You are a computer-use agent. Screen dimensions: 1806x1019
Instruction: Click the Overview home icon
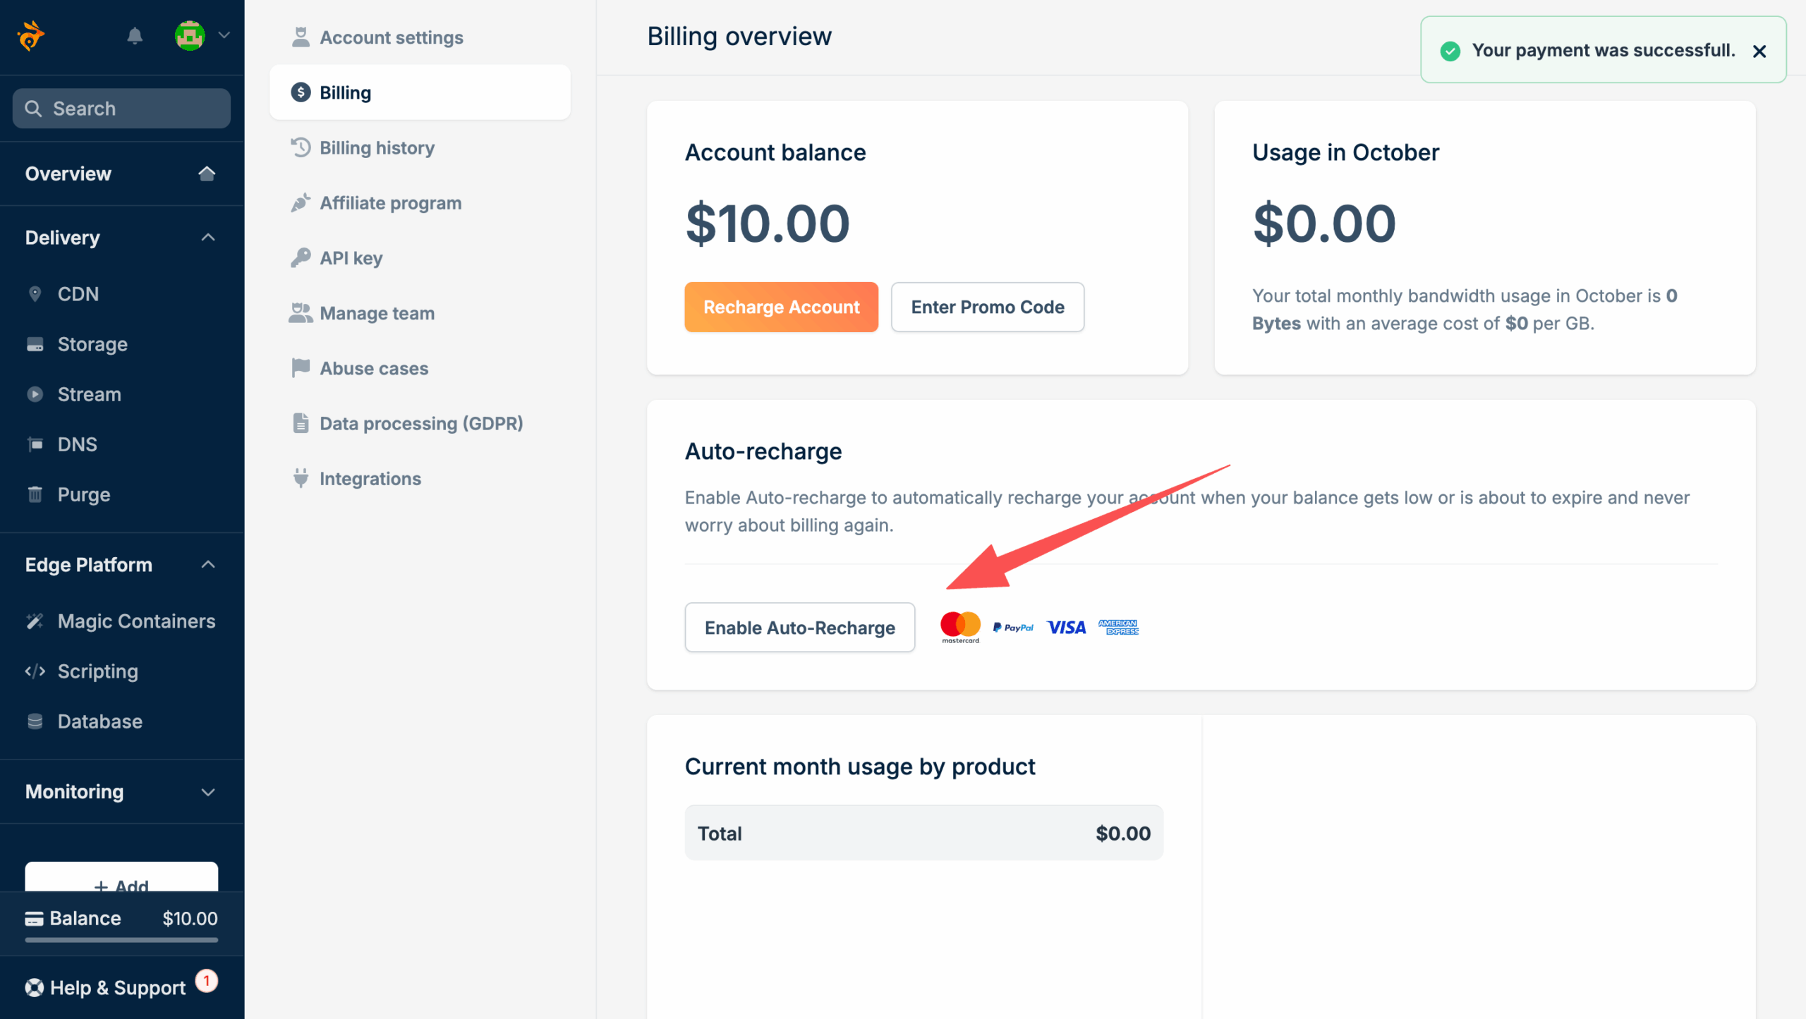click(207, 173)
